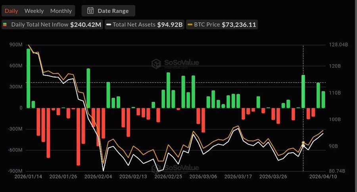357x192 pixels.
Task: Open the Date Range picker
Action: (108, 11)
